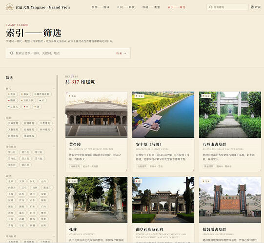Click the 八岭山古墓群 card title
The image size is (264, 243).
point(214,144)
